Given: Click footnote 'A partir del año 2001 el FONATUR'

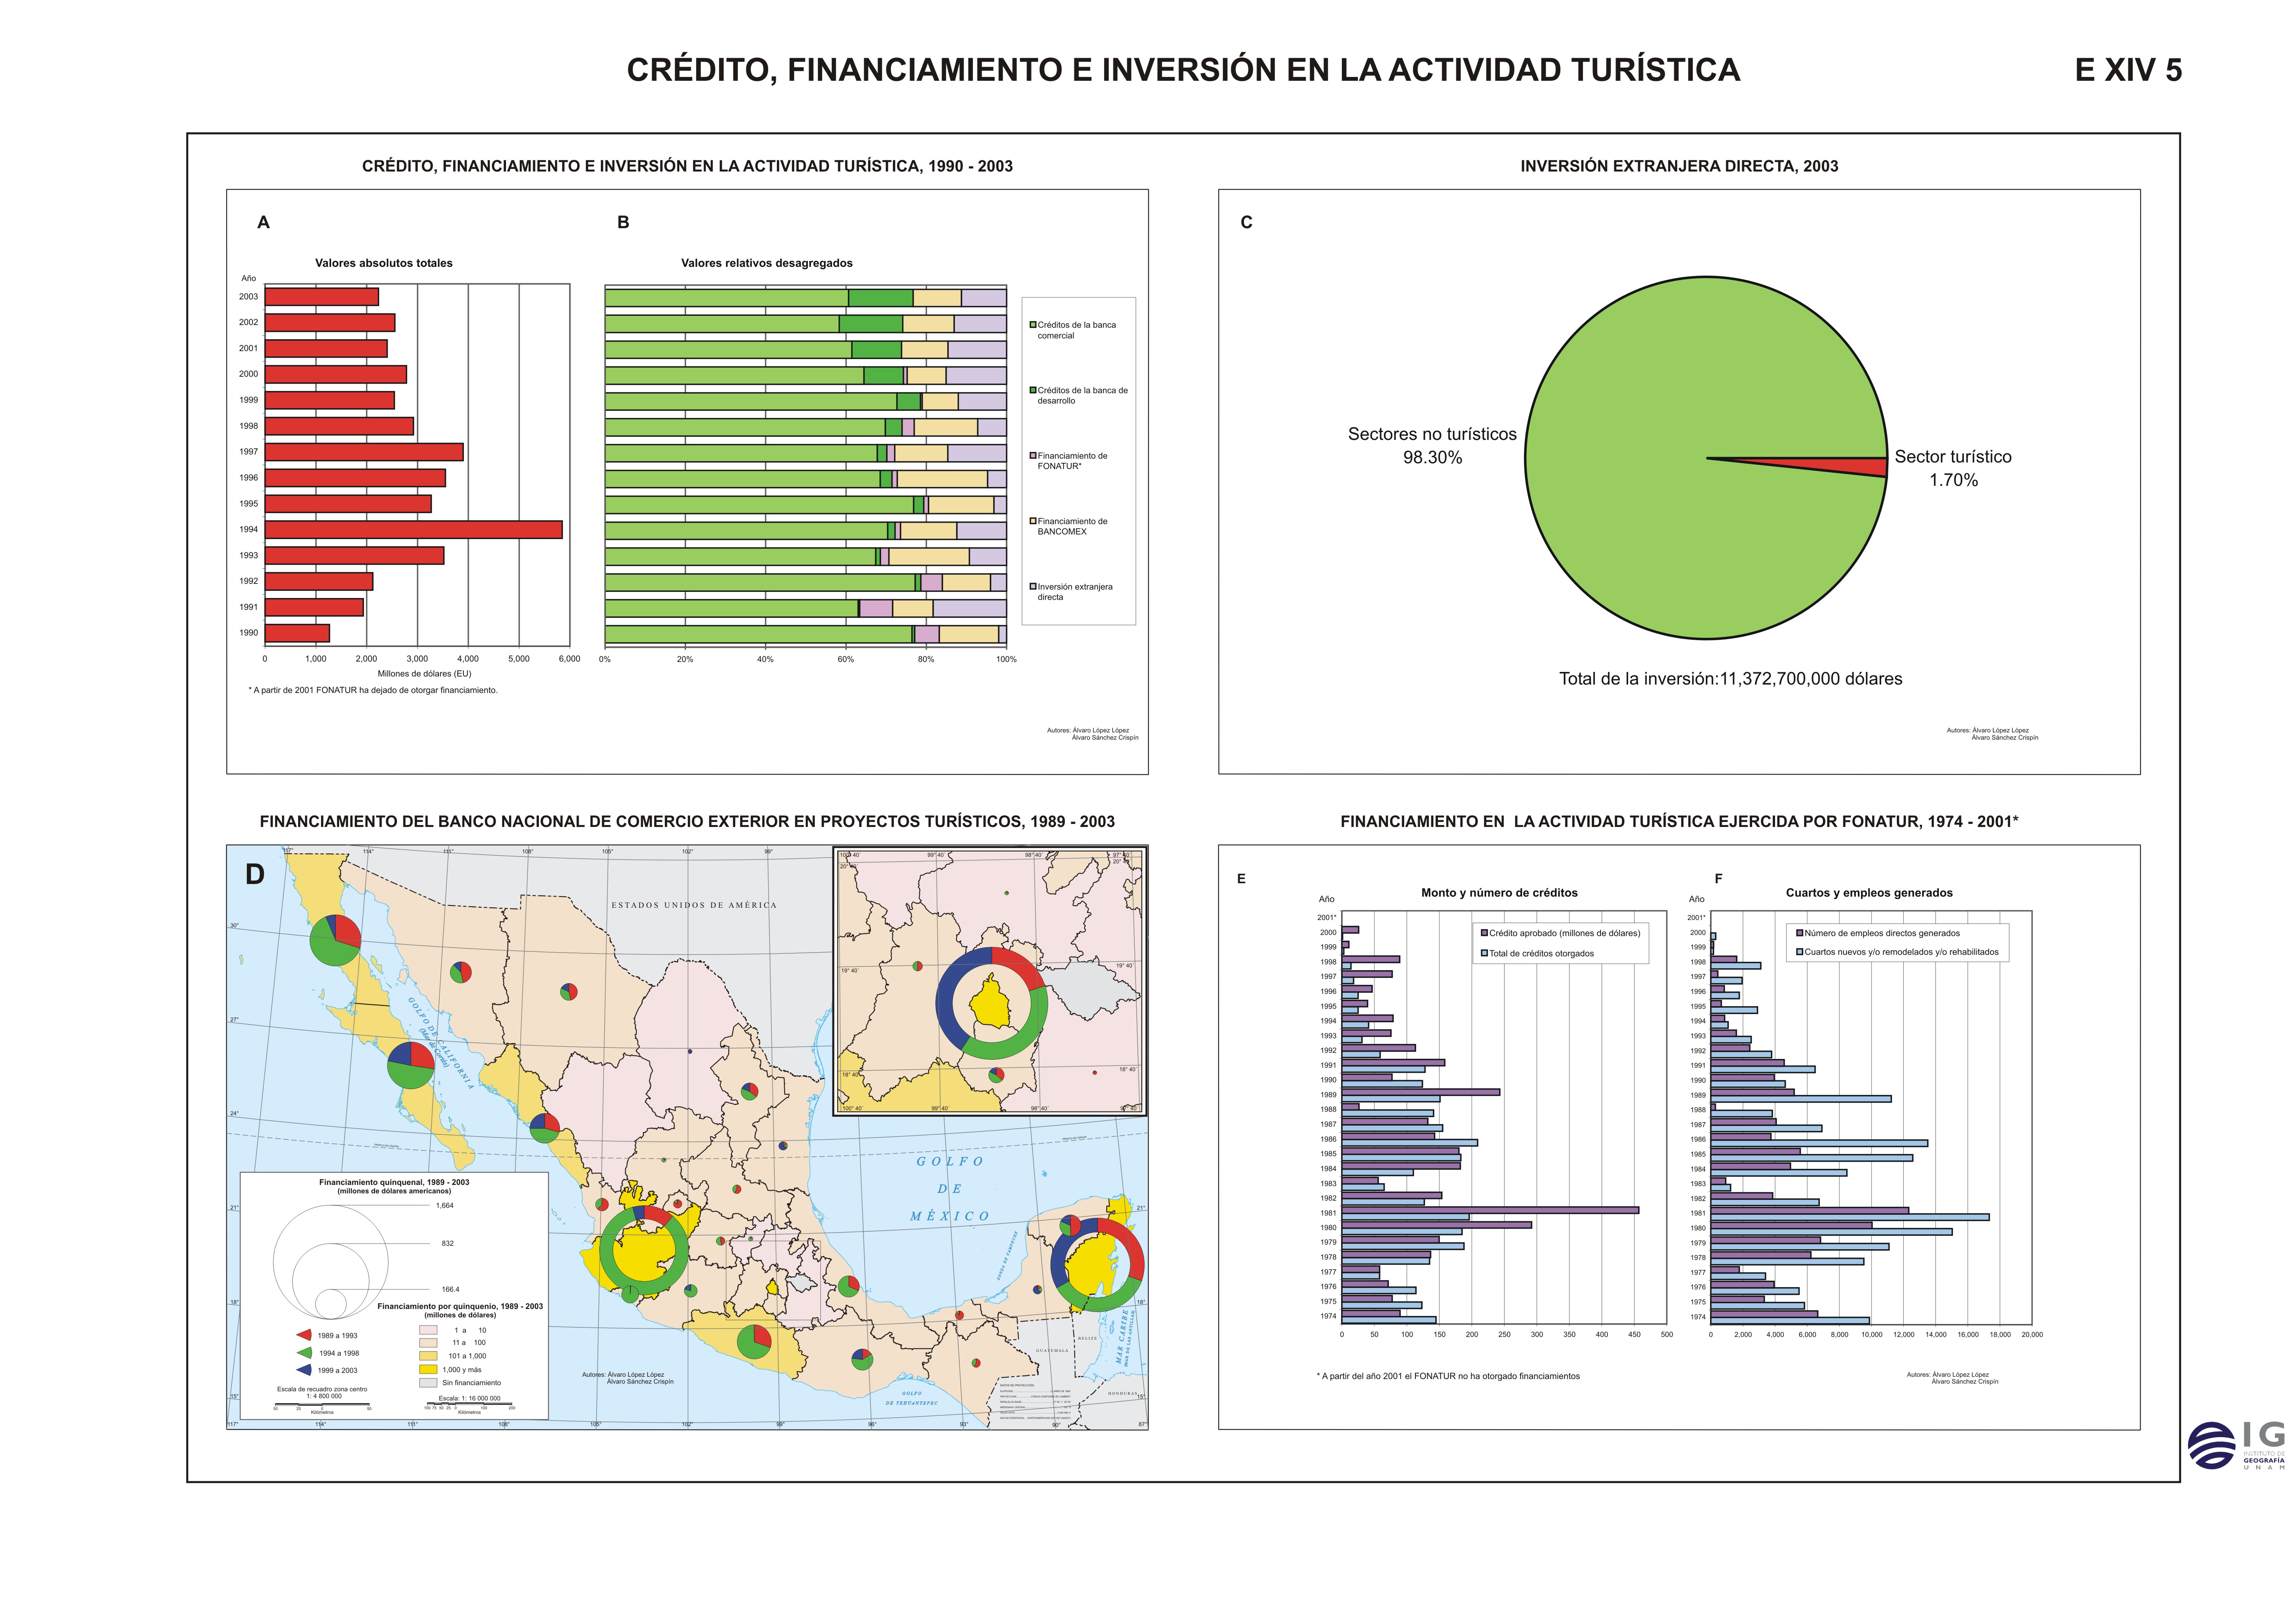Looking at the screenshot, I should tap(1448, 1376).
